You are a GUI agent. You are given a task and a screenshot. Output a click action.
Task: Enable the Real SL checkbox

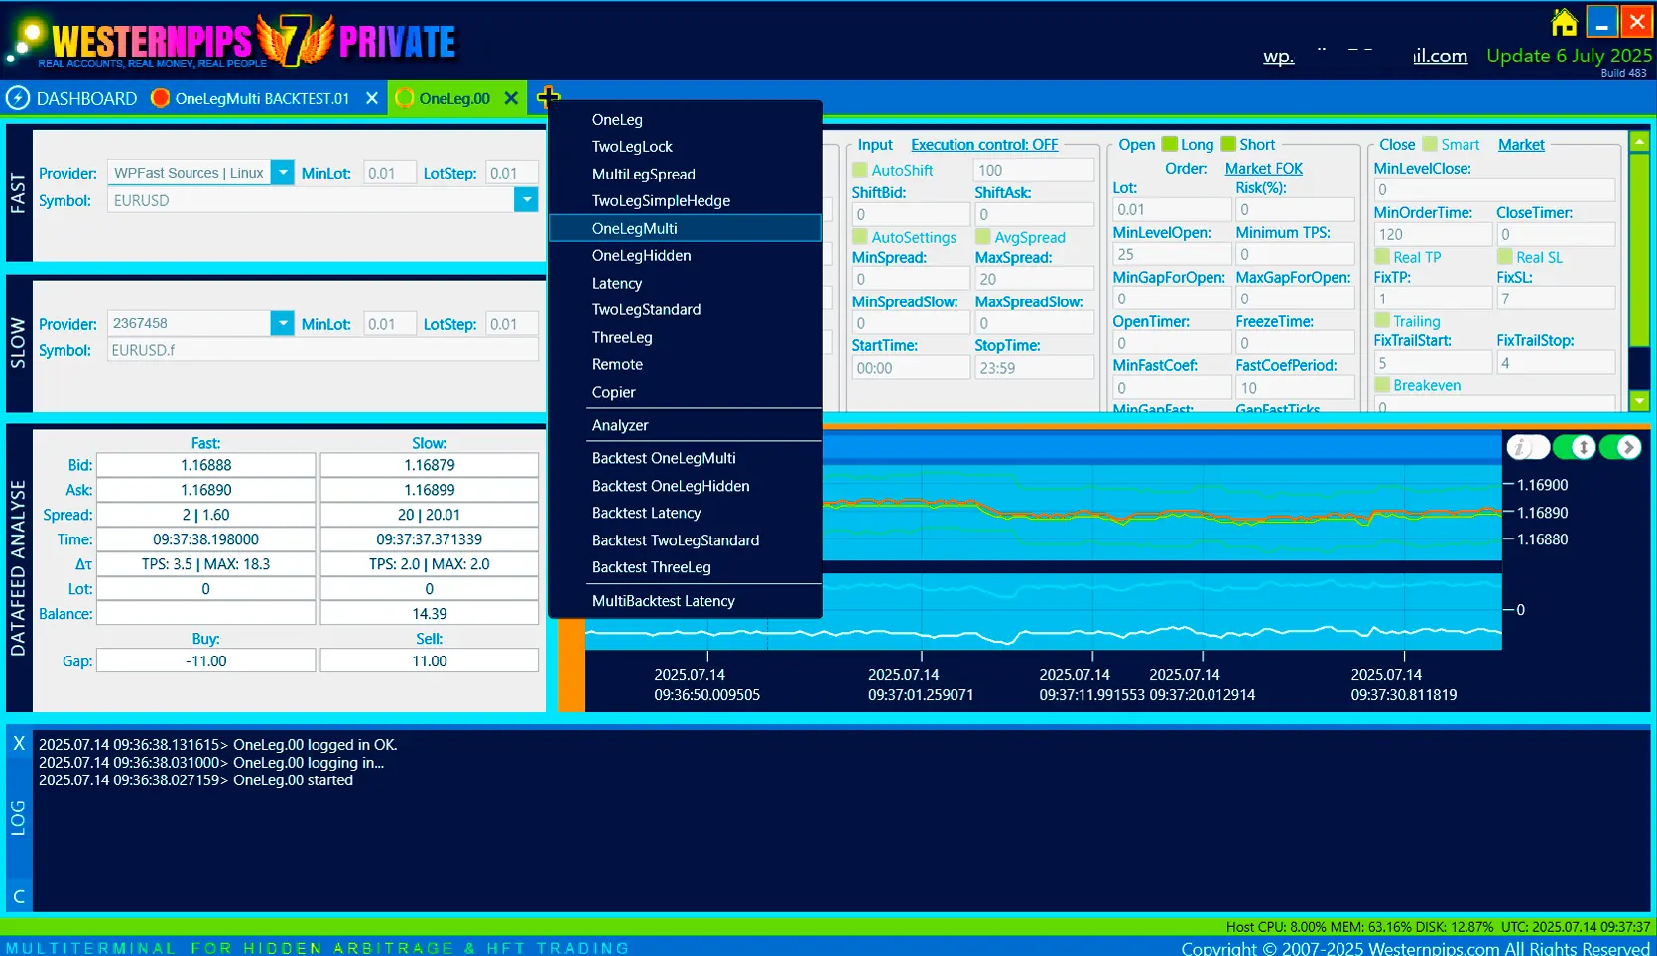(1505, 257)
